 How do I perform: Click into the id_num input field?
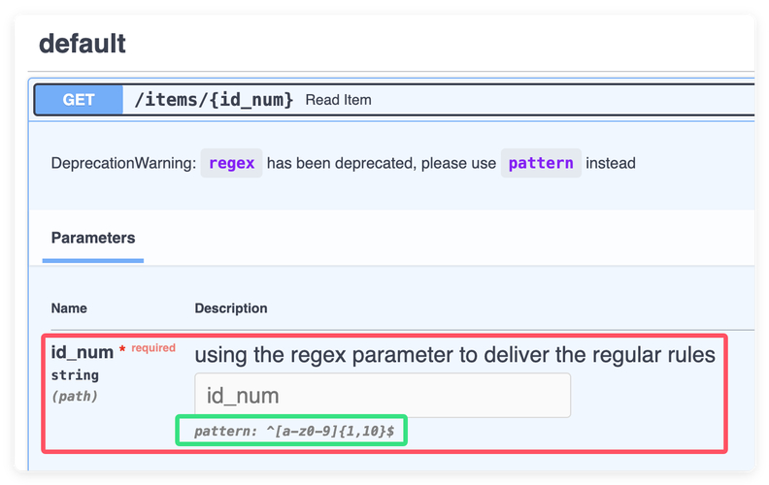point(383,396)
